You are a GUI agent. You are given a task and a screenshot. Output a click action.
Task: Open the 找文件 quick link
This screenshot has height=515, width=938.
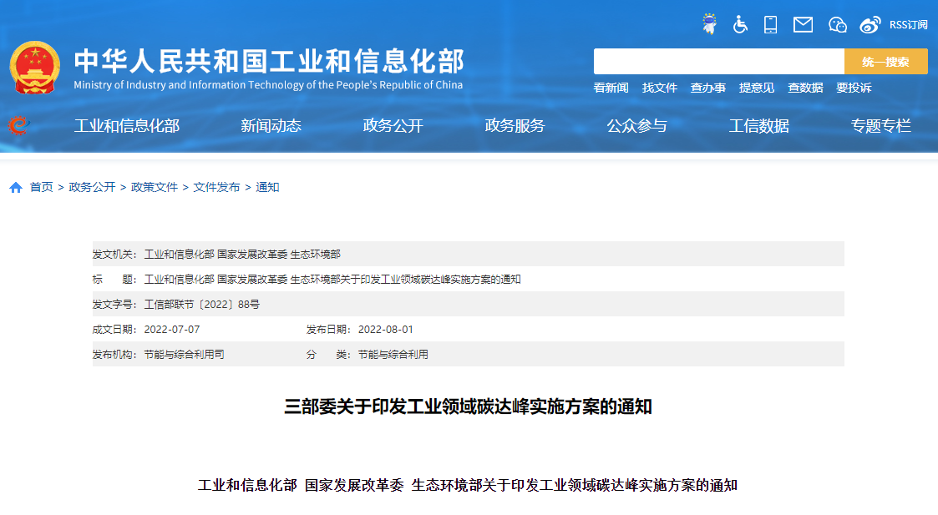pyautogui.click(x=660, y=88)
